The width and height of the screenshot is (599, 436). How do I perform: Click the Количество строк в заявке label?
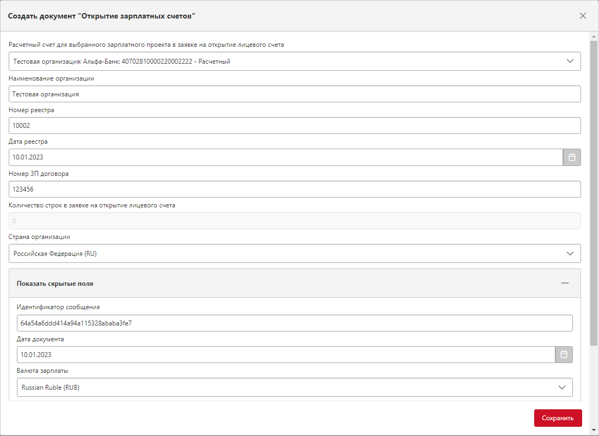pyautogui.click(x=91, y=205)
